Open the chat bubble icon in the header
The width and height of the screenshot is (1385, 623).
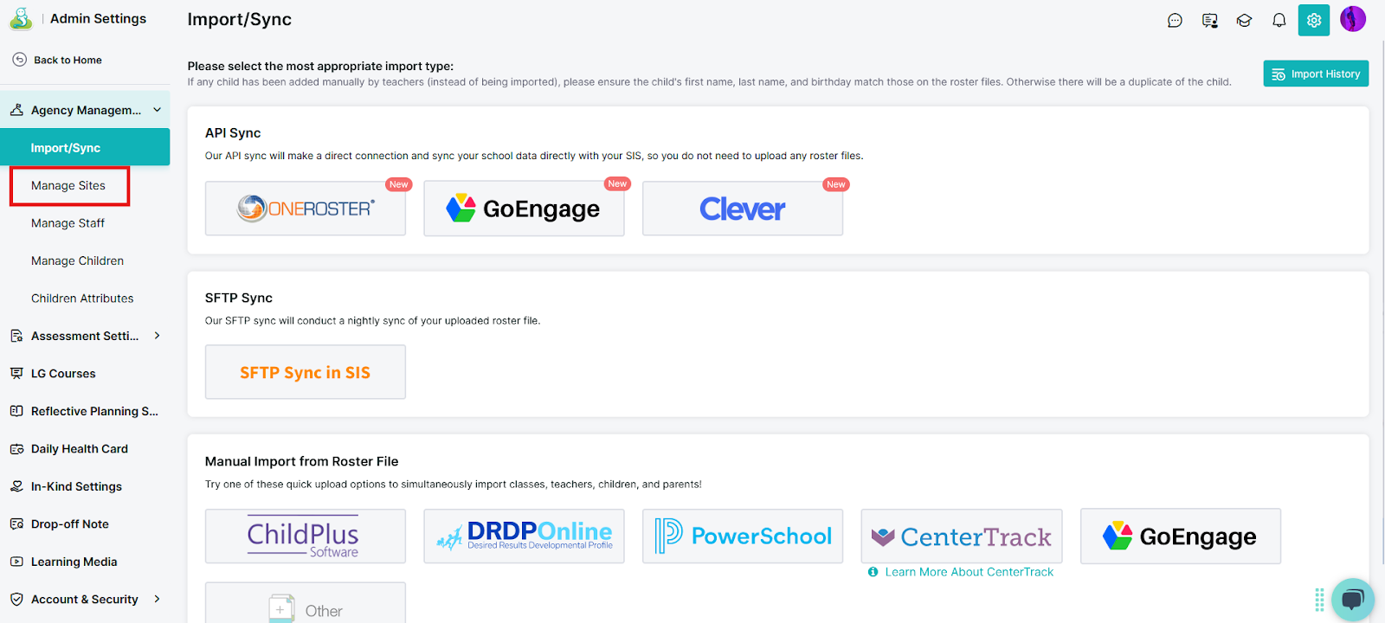pyautogui.click(x=1175, y=21)
